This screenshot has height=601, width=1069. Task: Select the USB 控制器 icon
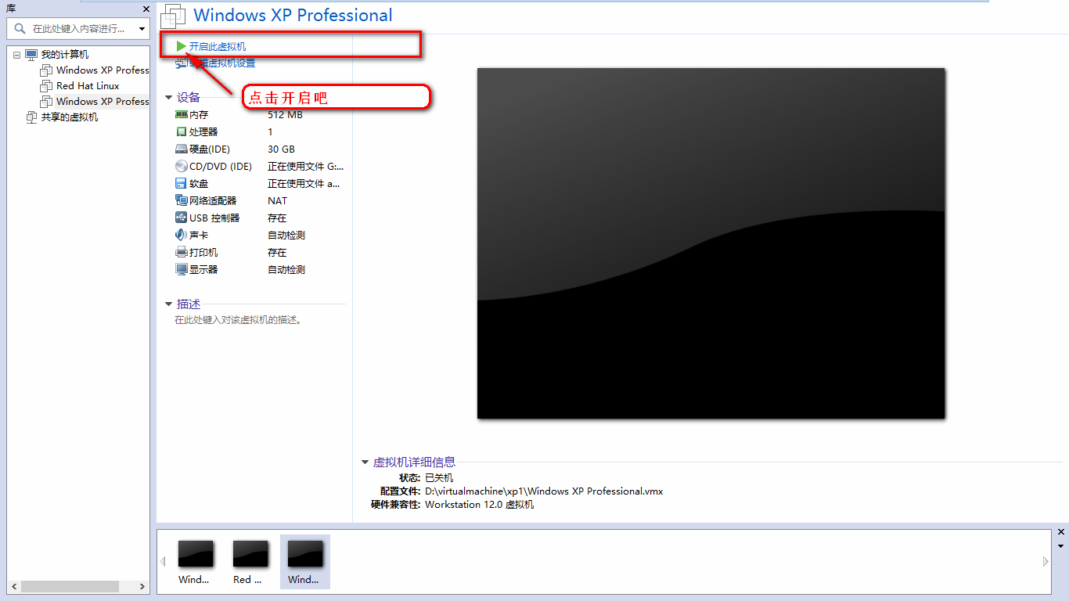pos(182,218)
